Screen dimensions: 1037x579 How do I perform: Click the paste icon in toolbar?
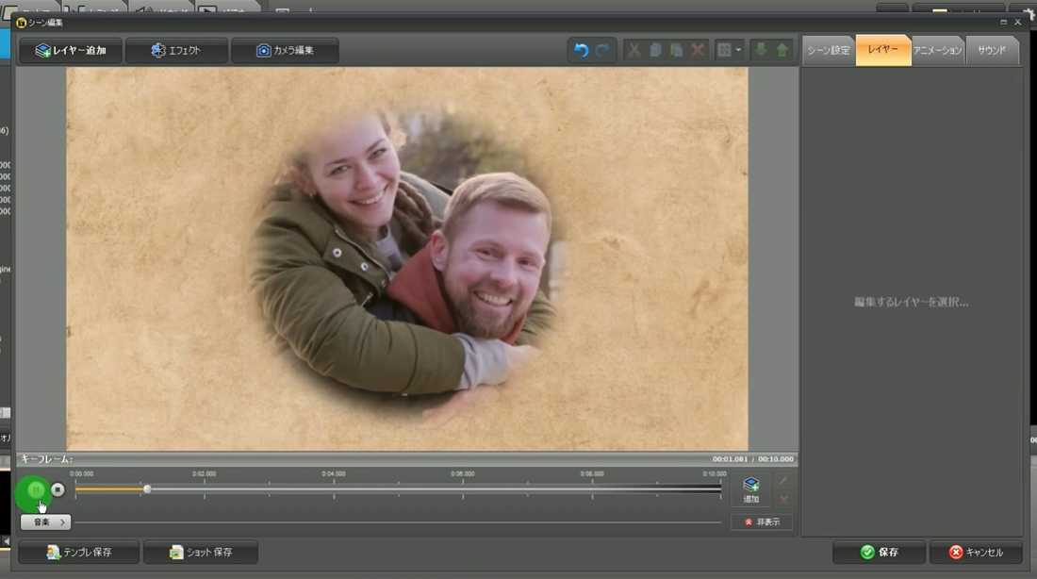(x=676, y=51)
